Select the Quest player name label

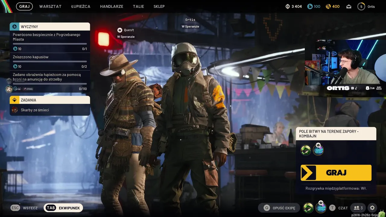tap(129, 30)
